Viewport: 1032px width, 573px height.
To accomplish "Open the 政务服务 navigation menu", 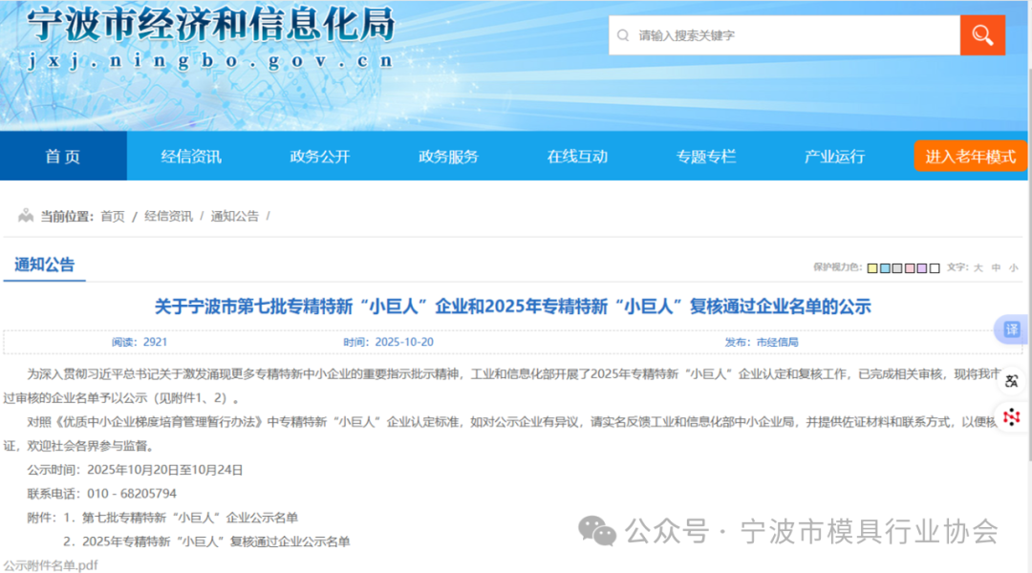I will click(x=448, y=157).
